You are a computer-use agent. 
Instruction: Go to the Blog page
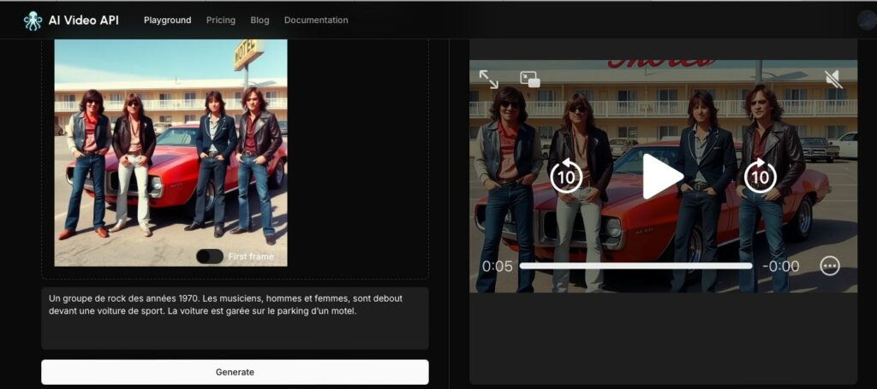pos(260,21)
